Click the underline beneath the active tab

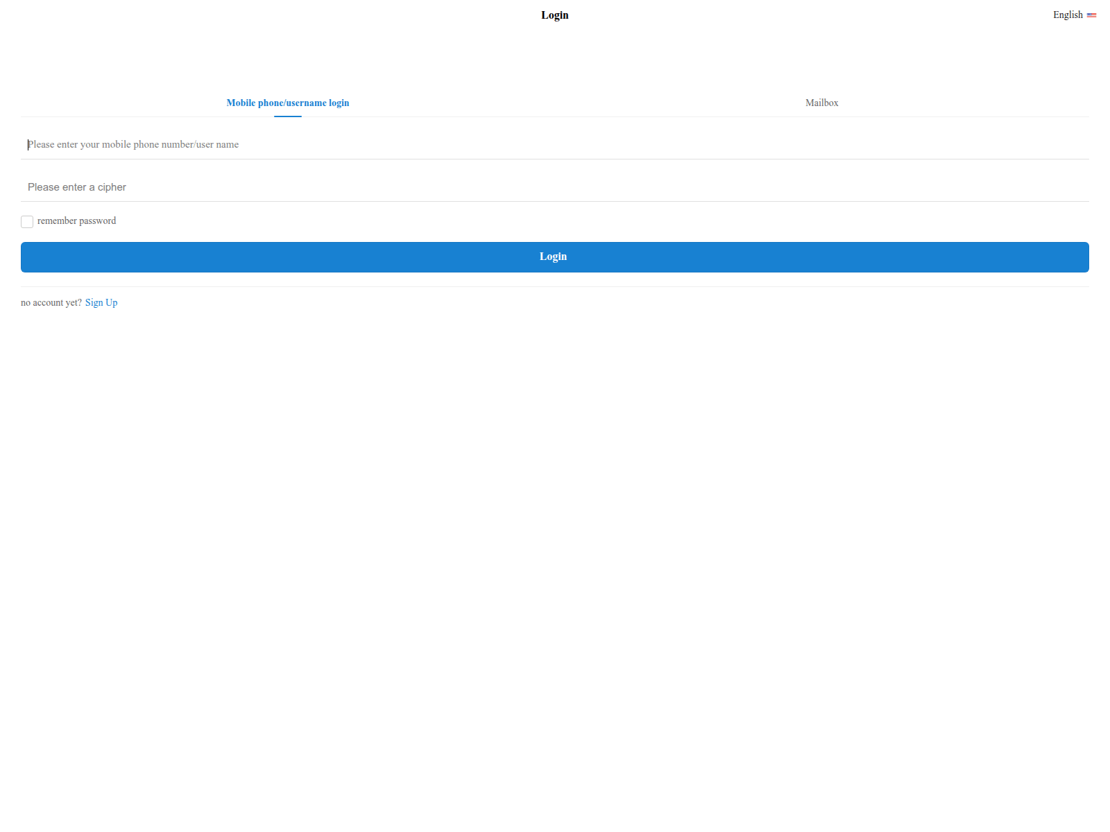(288, 117)
